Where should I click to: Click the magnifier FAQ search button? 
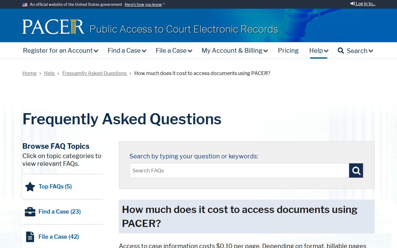356,170
